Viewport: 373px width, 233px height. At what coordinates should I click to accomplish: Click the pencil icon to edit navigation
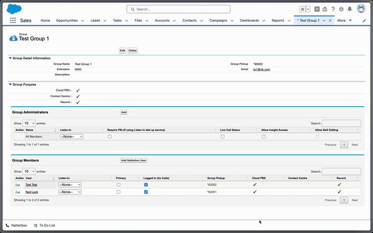point(364,21)
